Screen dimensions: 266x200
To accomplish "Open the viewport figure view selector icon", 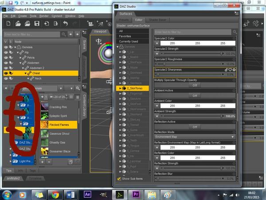I will point(98,41).
